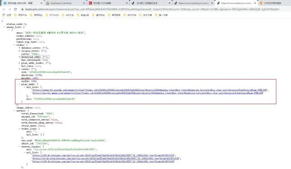Open the p3 avatar image link
This screenshot has height=169, width=291.
pos(106,159)
